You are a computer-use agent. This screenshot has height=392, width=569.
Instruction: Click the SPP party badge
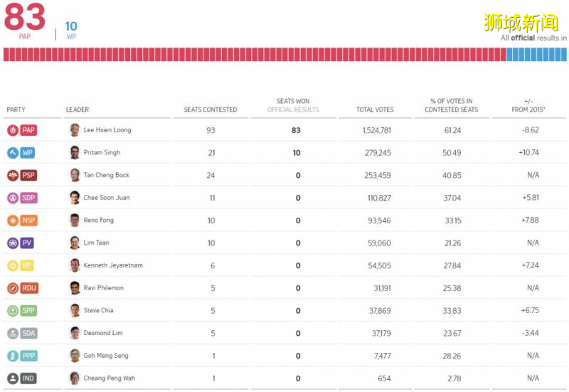coord(21,311)
